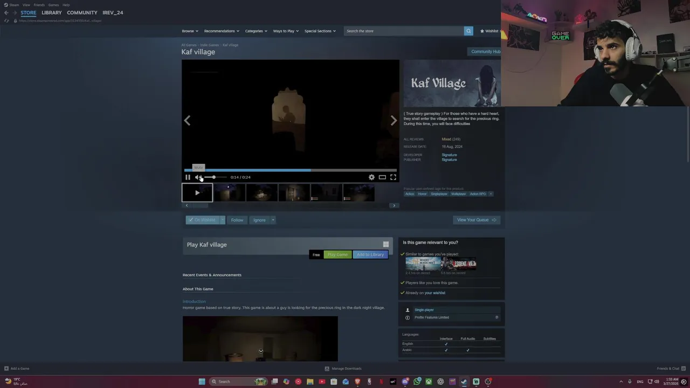Show previous media with left arrow

(187, 121)
